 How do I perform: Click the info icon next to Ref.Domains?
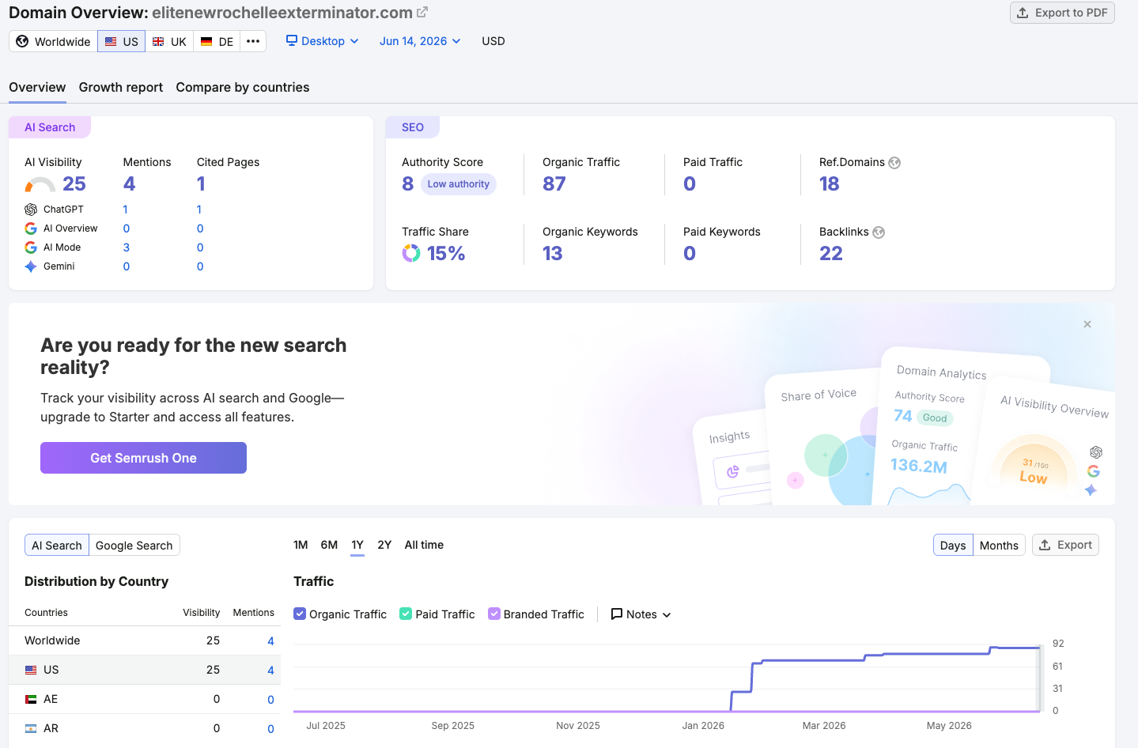coord(894,163)
